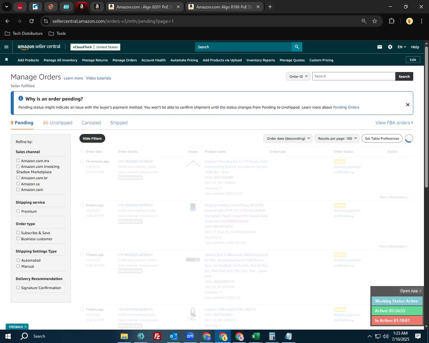Open the Order ID search type dropdown
Image resolution: width=429 pixels, height=343 pixels.
(x=298, y=76)
